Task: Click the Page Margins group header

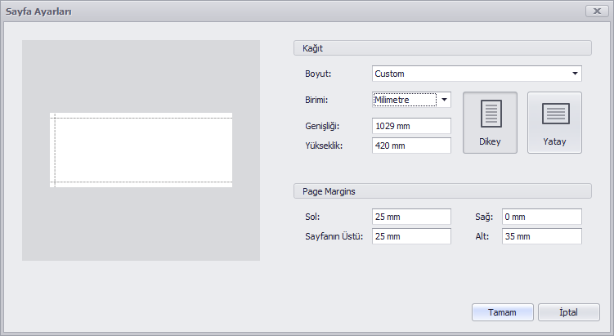Action: click(442, 191)
